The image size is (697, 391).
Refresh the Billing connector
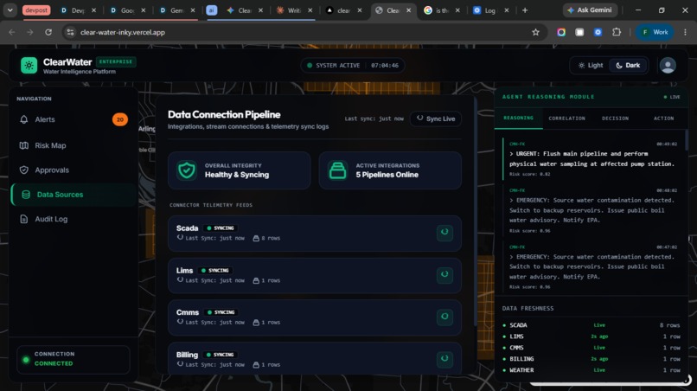(x=444, y=358)
